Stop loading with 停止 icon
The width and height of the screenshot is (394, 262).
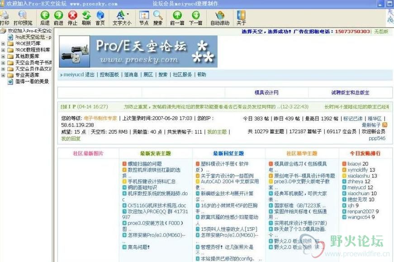(x=73, y=15)
